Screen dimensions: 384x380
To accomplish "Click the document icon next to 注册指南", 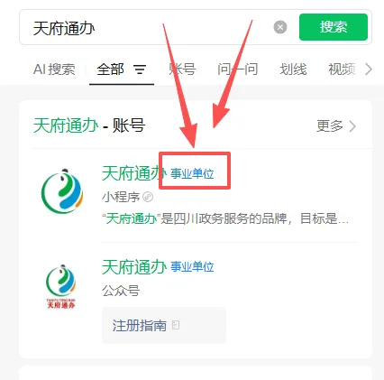I will point(176,325).
